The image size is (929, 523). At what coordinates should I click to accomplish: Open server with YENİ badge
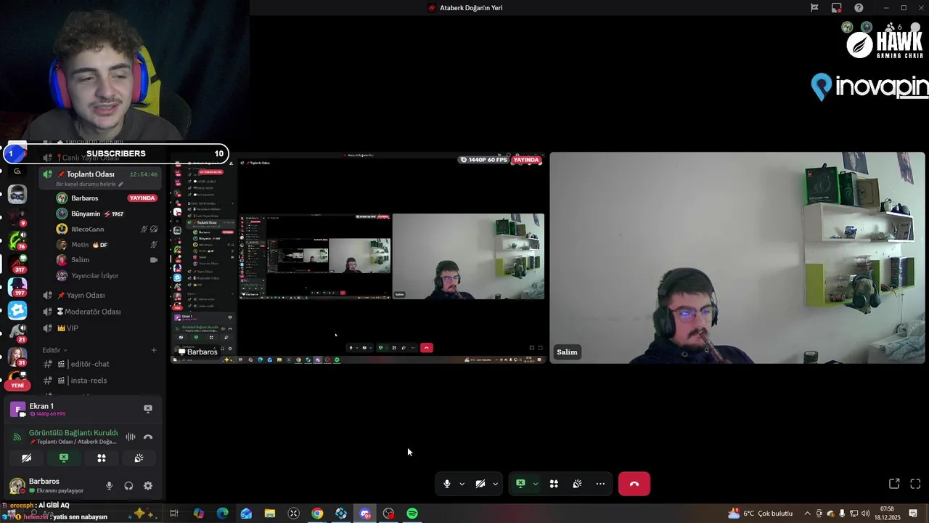(x=17, y=378)
